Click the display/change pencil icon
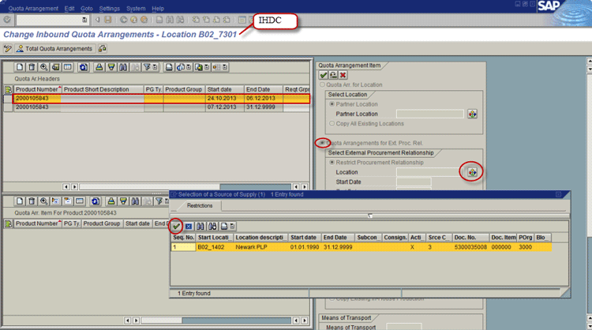This screenshot has width=592, height=330. click(x=8, y=49)
